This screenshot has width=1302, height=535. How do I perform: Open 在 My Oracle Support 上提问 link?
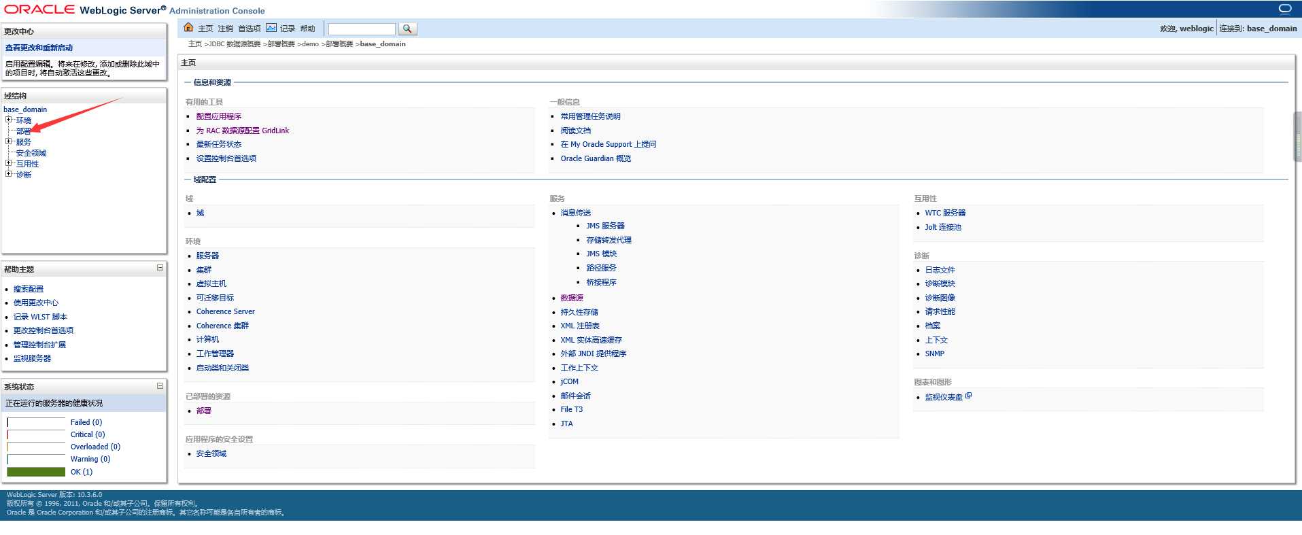tap(609, 144)
